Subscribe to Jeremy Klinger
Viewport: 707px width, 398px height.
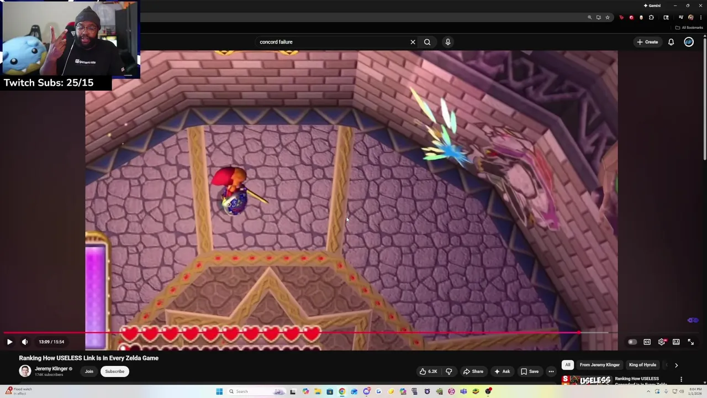pos(115,371)
